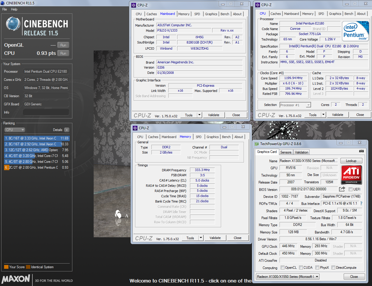
Task: Switch to CPU tab in CPU-Z Memory window
Action: tap(140, 137)
